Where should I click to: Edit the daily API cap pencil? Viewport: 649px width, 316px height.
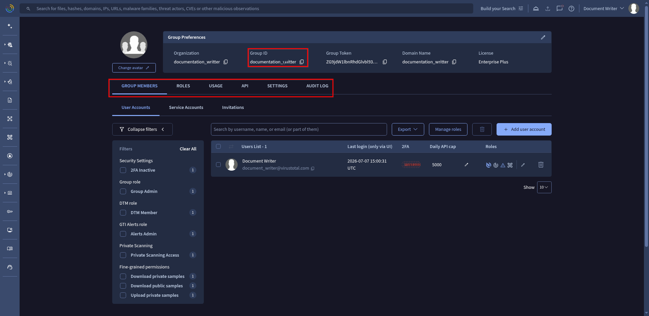(x=466, y=165)
